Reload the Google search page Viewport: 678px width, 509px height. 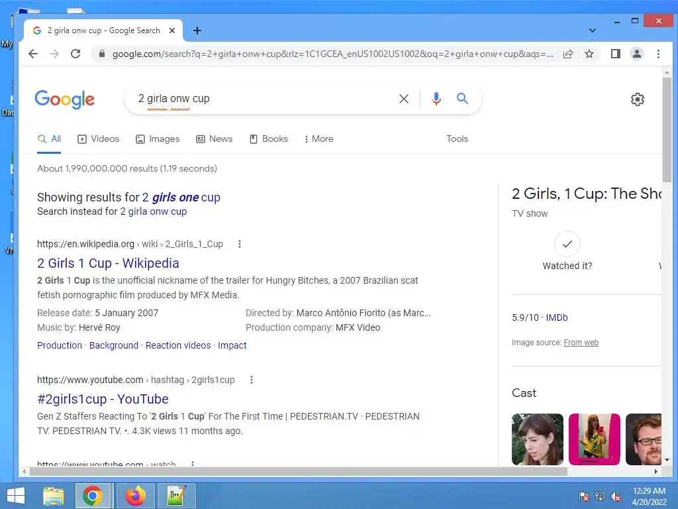click(75, 54)
